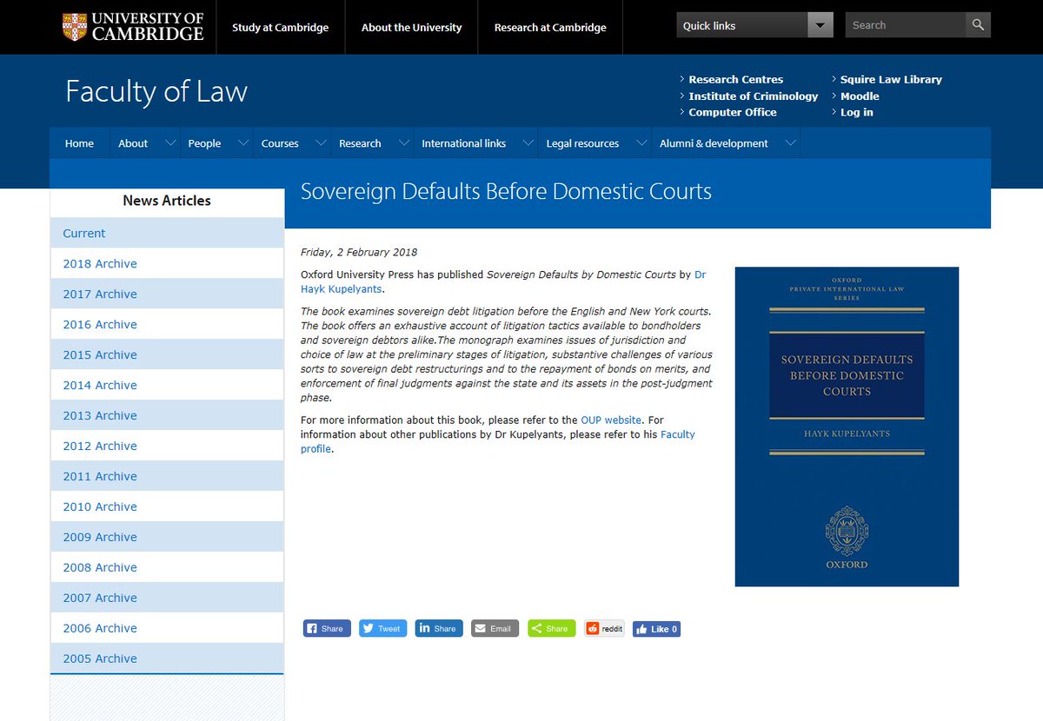Open the OUP website link
This screenshot has height=721, width=1043.
[611, 420]
